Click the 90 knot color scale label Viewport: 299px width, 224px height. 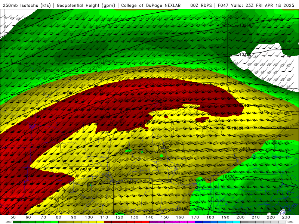[x=74, y=217]
